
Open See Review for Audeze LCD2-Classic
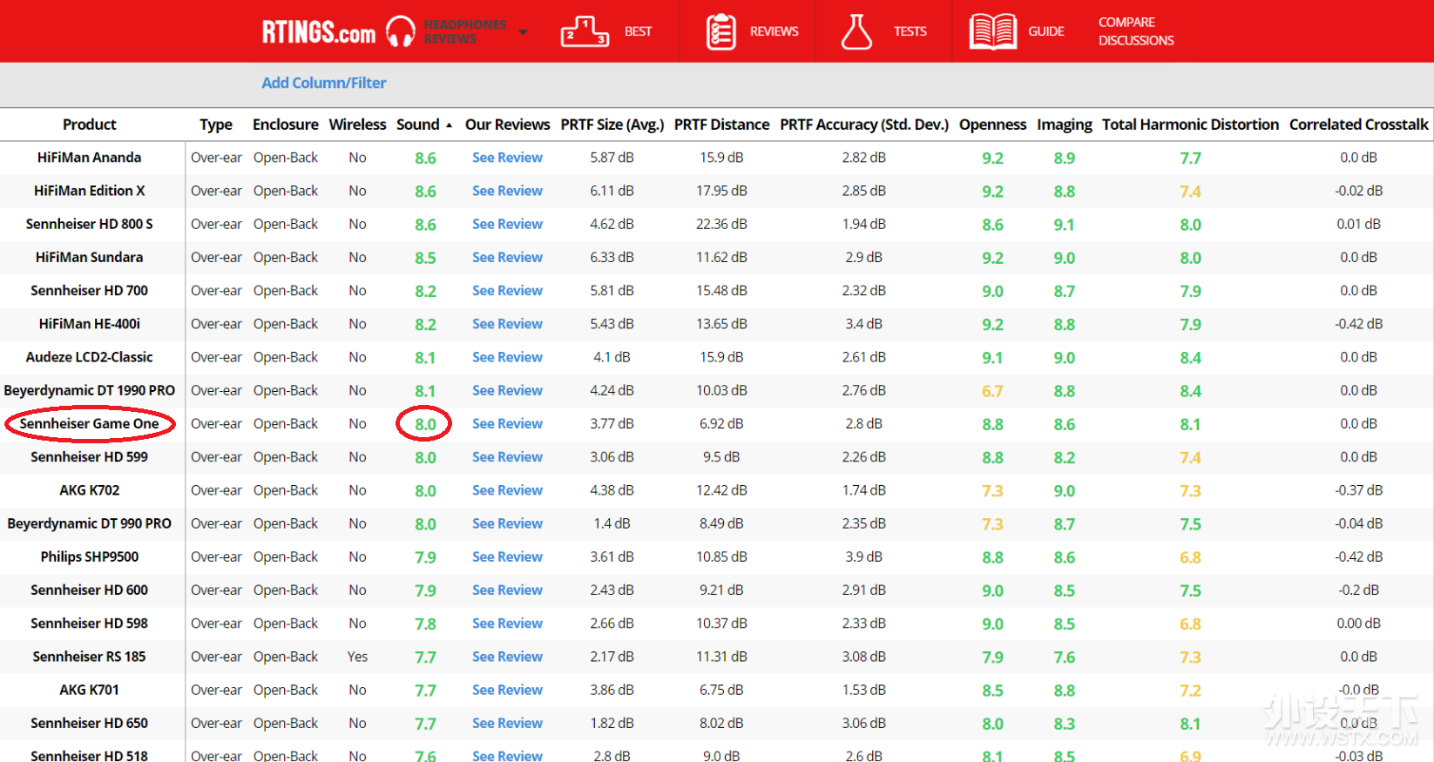coord(507,357)
